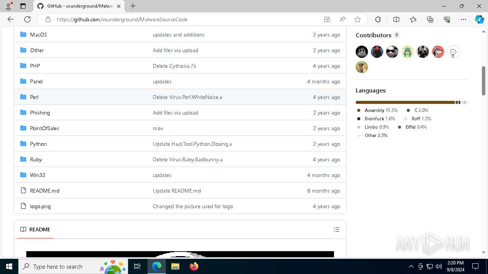Open commit 'Delete Virus.Ruby.Badbunny.a'
The width and height of the screenshot is (488, 274).
(188, 159)
